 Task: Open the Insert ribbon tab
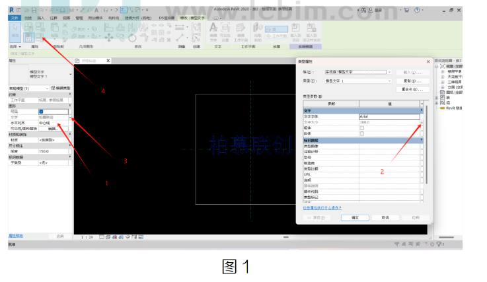point(41,18)
